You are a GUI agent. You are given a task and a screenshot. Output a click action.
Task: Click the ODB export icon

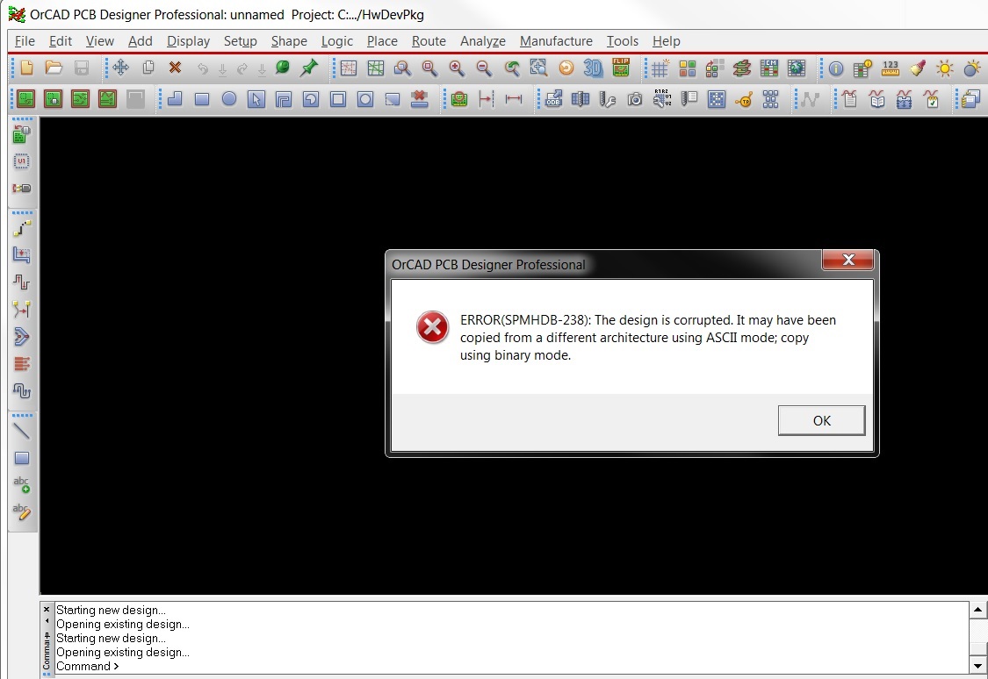[x=553, y=99]
